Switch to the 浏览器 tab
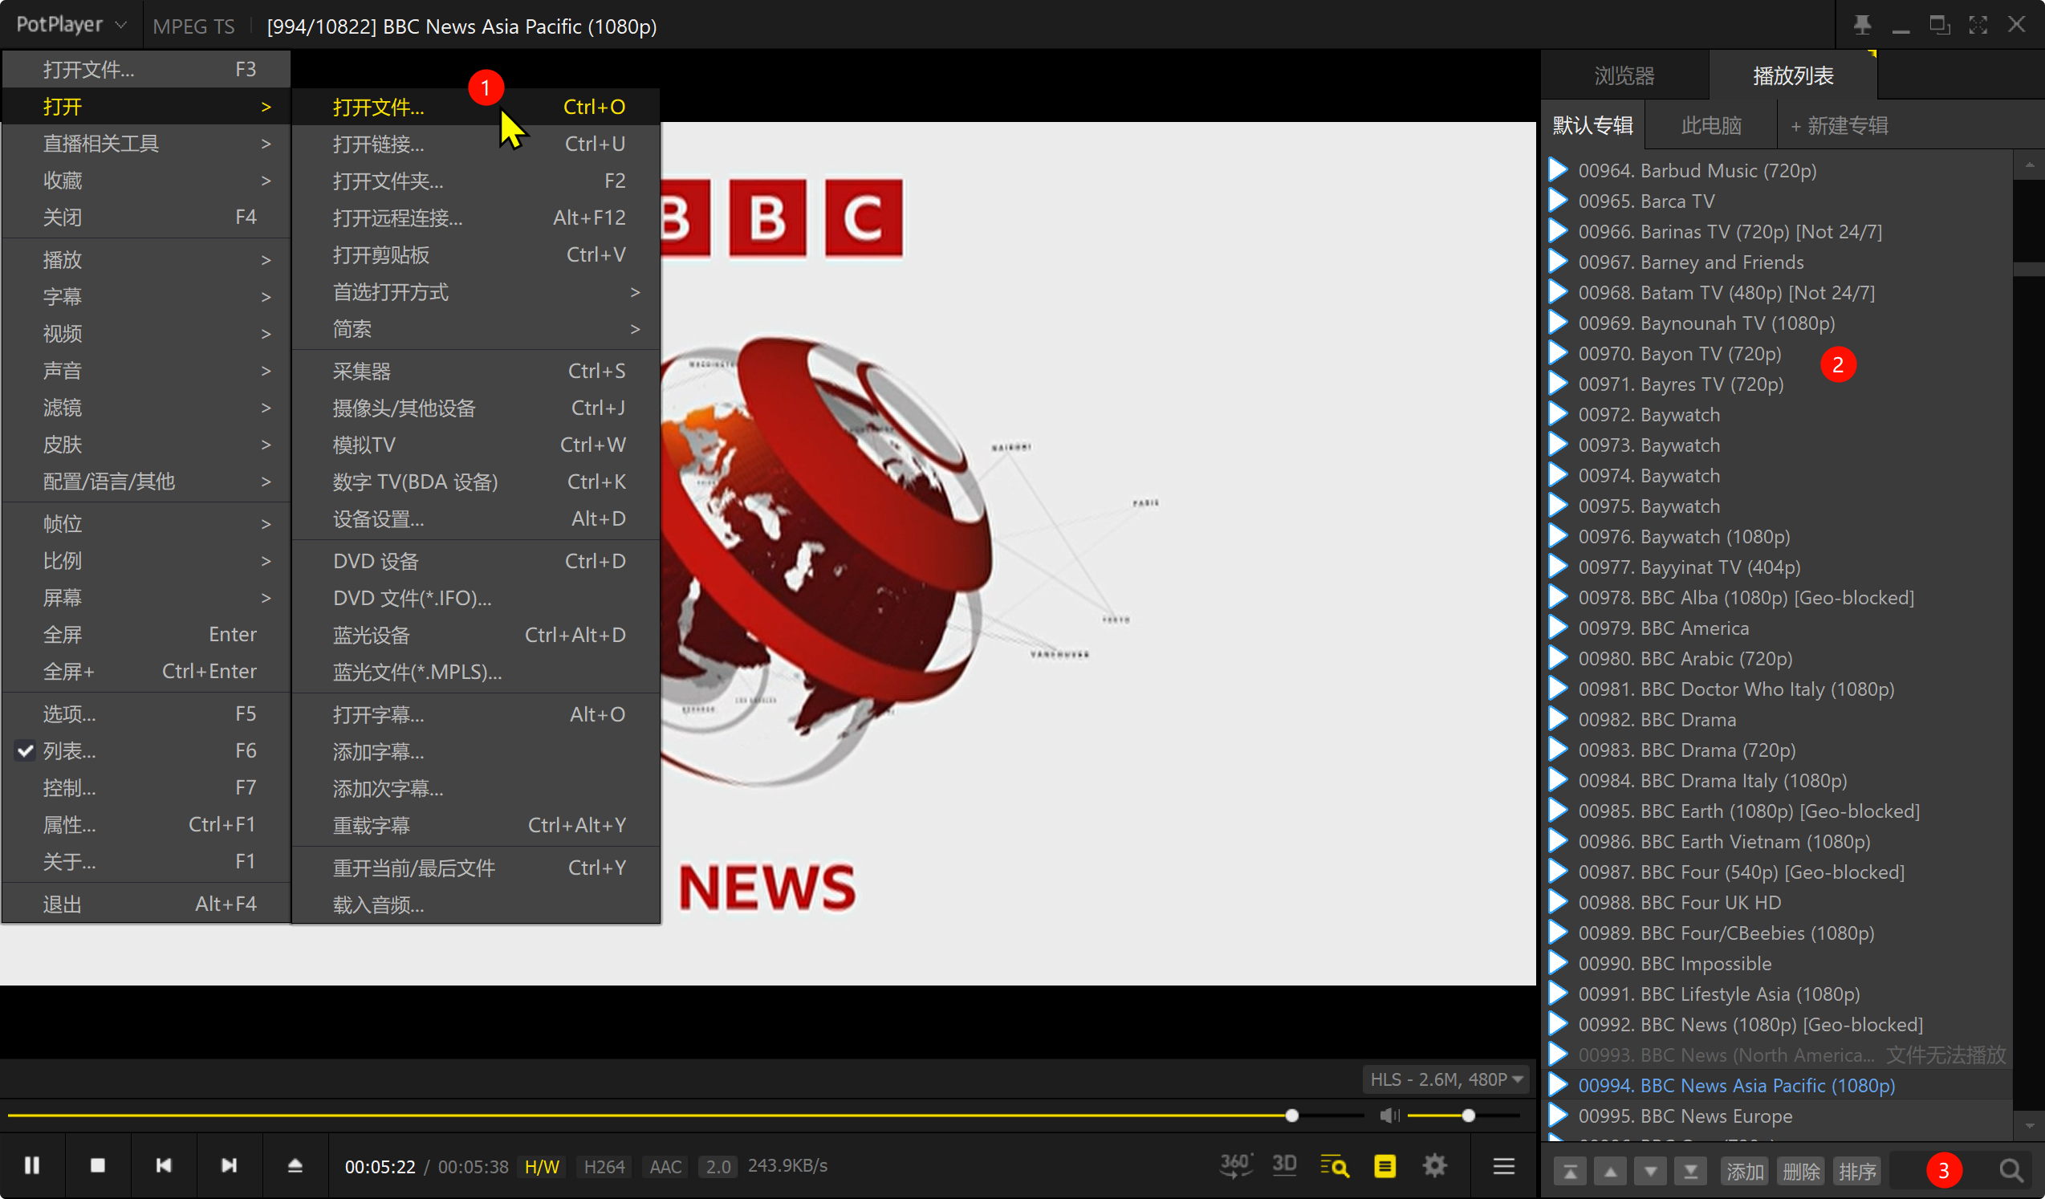This screenshot has width=2045, height=1199. pyautogui.click(x=1624, y=75)
